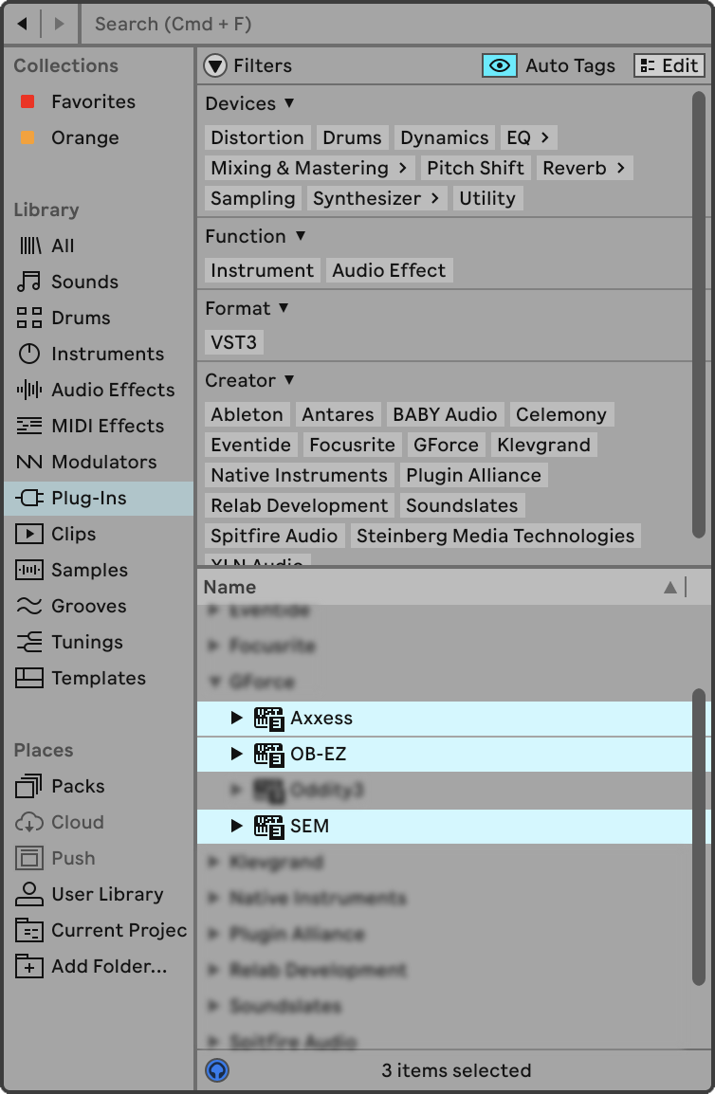Screen dimensions: 715x1094
Task: Expand the Synthesizer tag arrow
Action: pyautogui.click(x=435, y=198)
